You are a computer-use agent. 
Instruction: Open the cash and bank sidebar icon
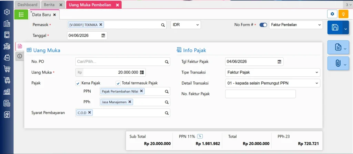tap(7, 46)
